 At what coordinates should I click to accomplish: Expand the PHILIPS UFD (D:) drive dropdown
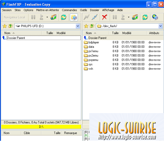[x=78, y=26]
